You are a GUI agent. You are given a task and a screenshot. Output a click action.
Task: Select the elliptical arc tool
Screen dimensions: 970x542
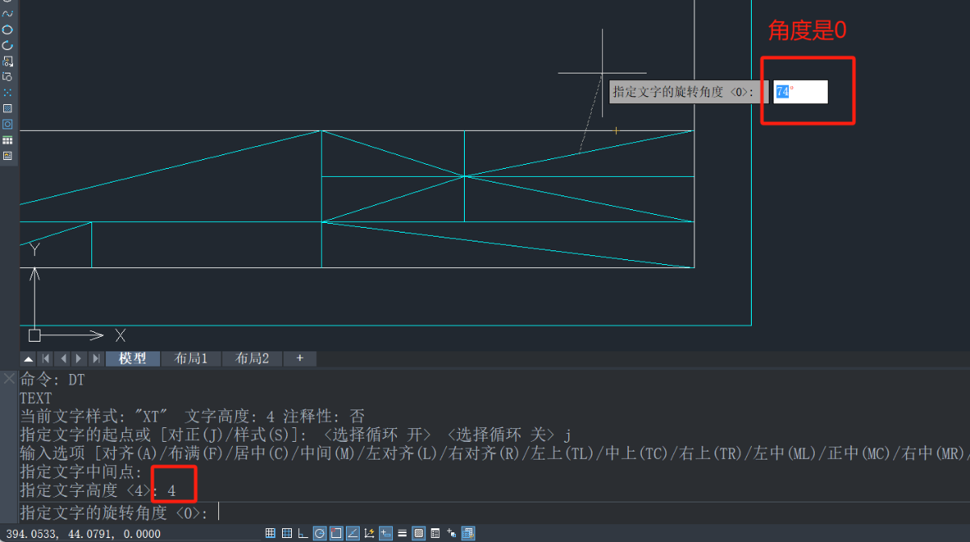point(7,45)
